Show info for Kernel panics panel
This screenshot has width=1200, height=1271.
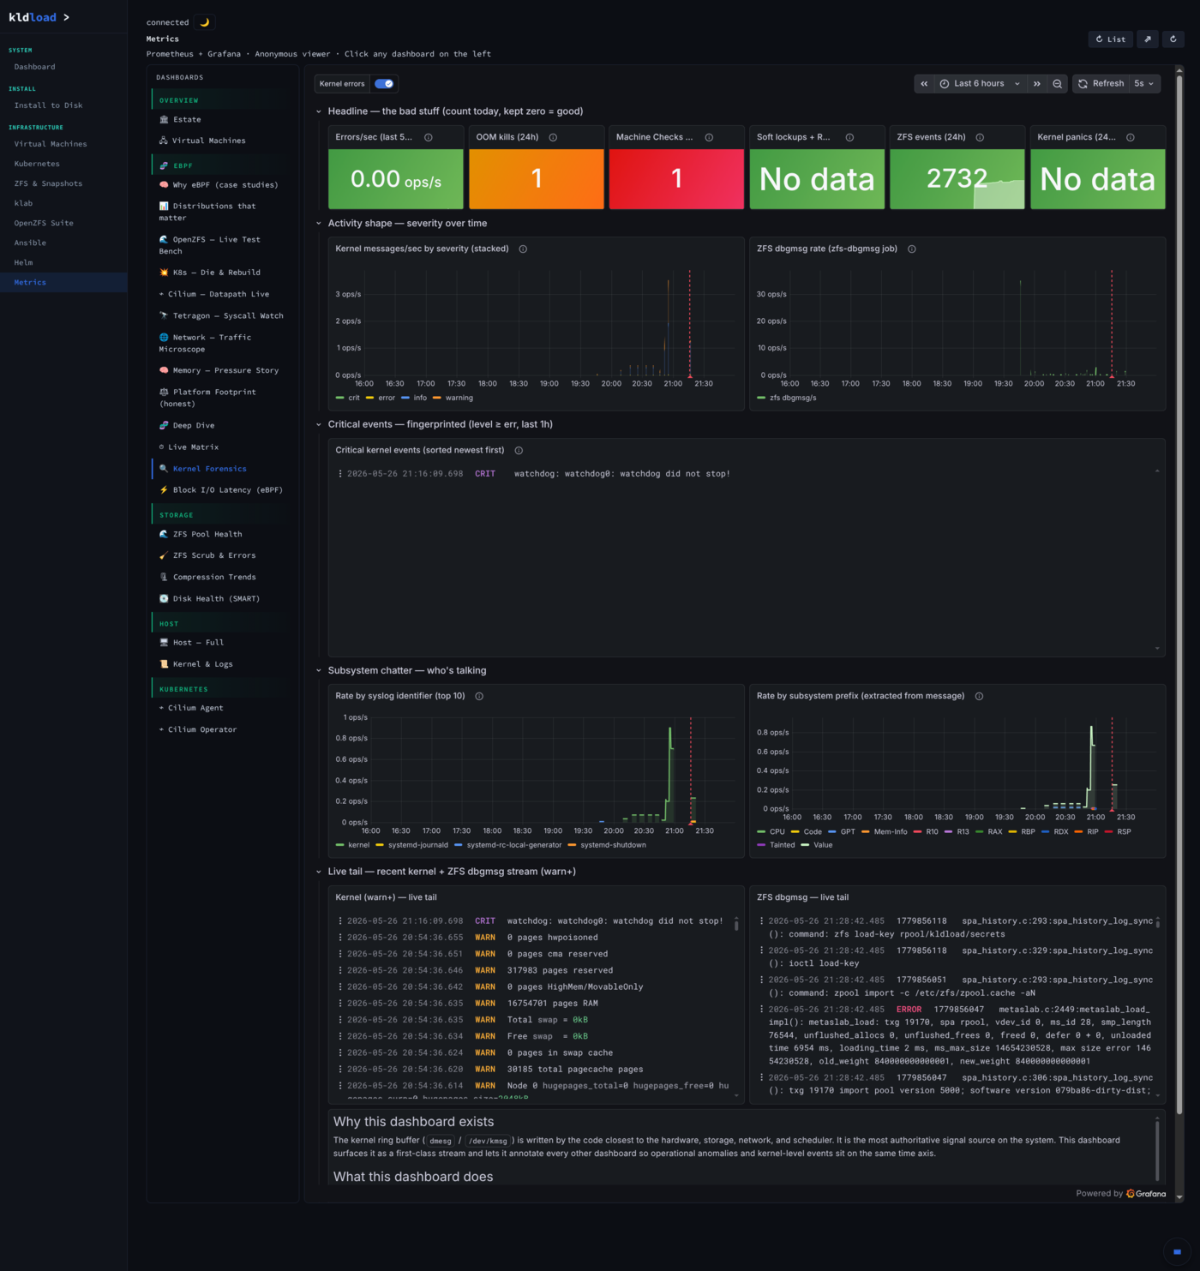click(1131, 137)
